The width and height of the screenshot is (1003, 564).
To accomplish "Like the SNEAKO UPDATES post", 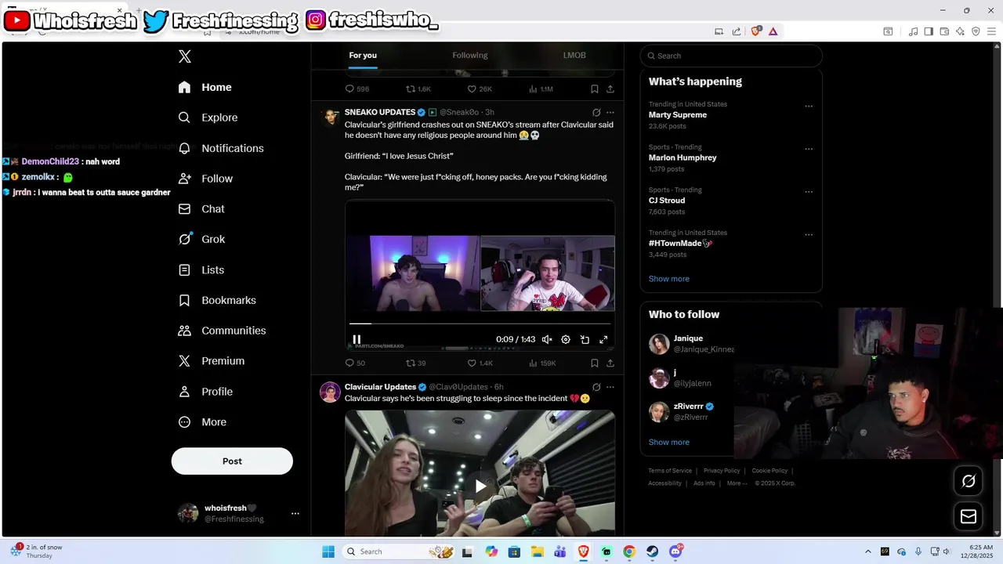I will (x=480, y=363).
